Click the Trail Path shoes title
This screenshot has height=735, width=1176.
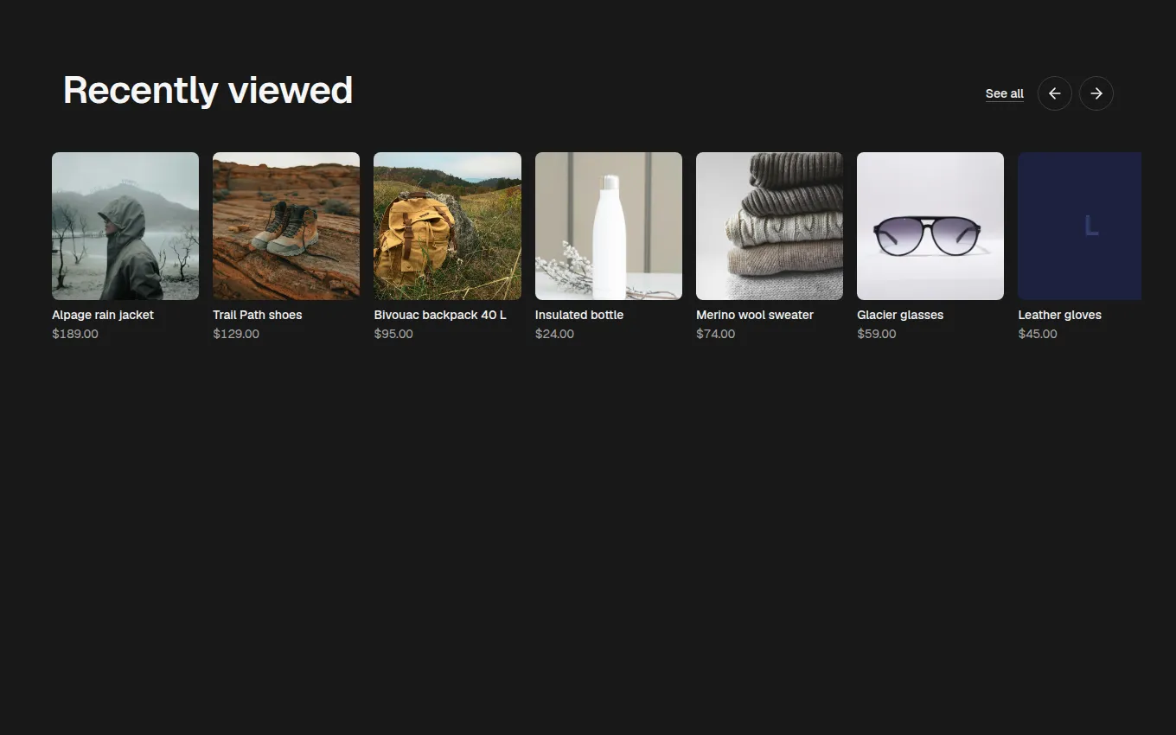[258, 315]
